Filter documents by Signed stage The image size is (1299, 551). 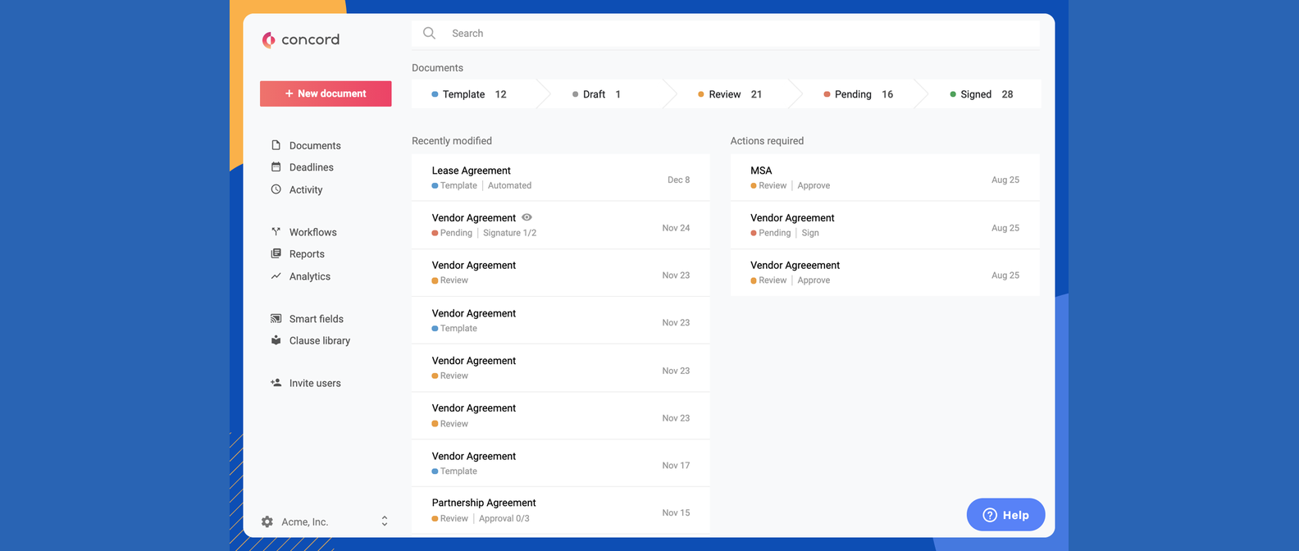pos(981,94)
